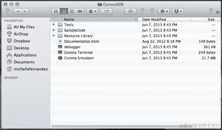222x130 pixels.
Task: Click the '361 KB' size cell
Action: 210,47
